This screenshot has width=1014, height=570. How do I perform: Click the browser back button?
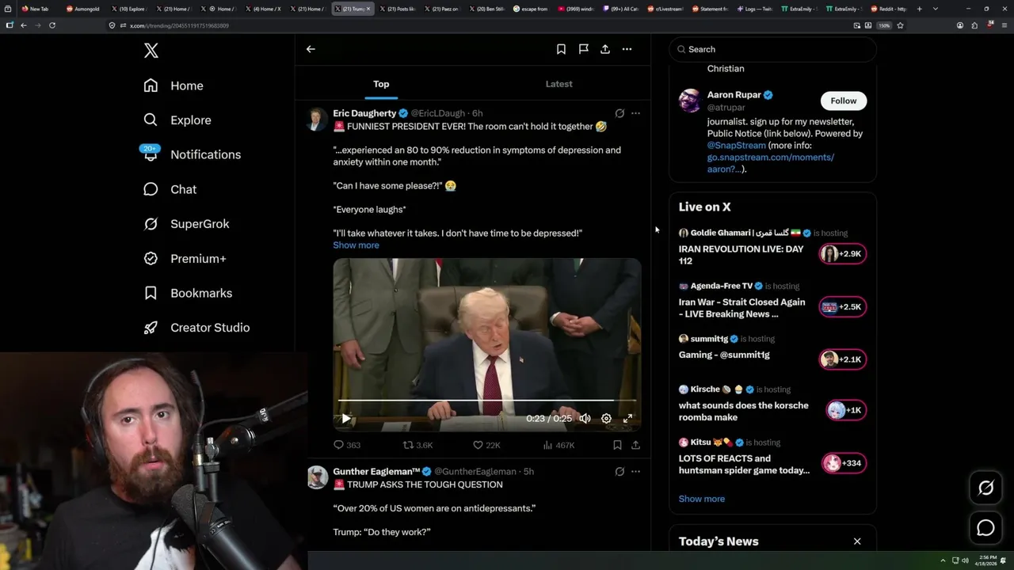point(24,25)
